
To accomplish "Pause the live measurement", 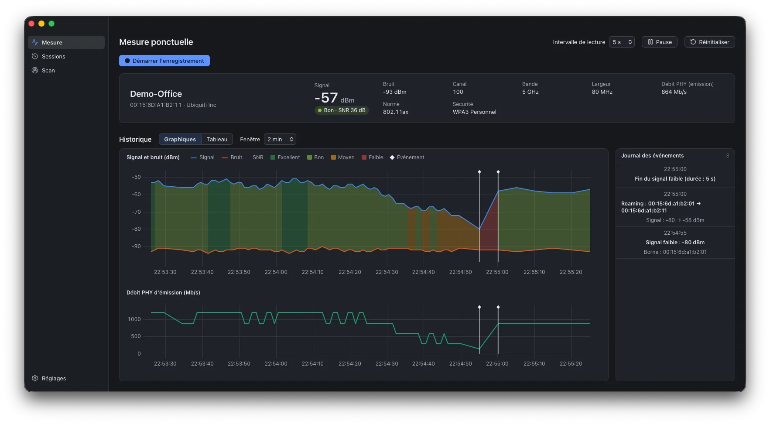I will pyautogui.click(x=659, y=42).
